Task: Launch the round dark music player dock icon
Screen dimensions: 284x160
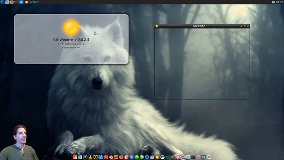Action: (85, 157)
